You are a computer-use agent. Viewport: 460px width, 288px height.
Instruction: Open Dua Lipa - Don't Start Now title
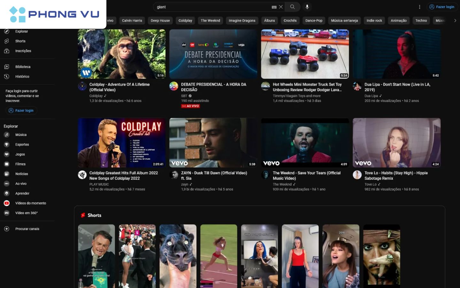click(397, 87)
